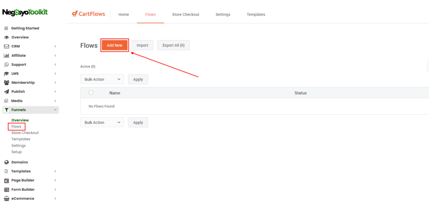The width and height of the screenshot is (429, 203).
Task: Click the eCommerce basket icon
Action: pos(7,199)
